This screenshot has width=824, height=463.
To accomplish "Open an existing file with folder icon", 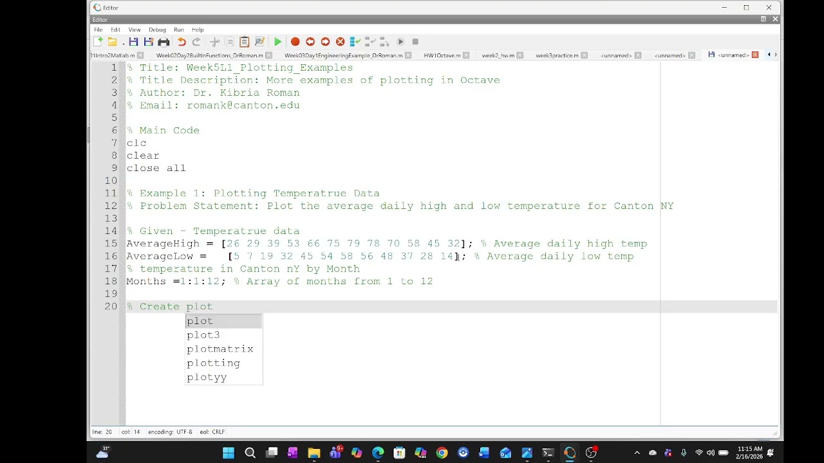I will coord(113,42).
